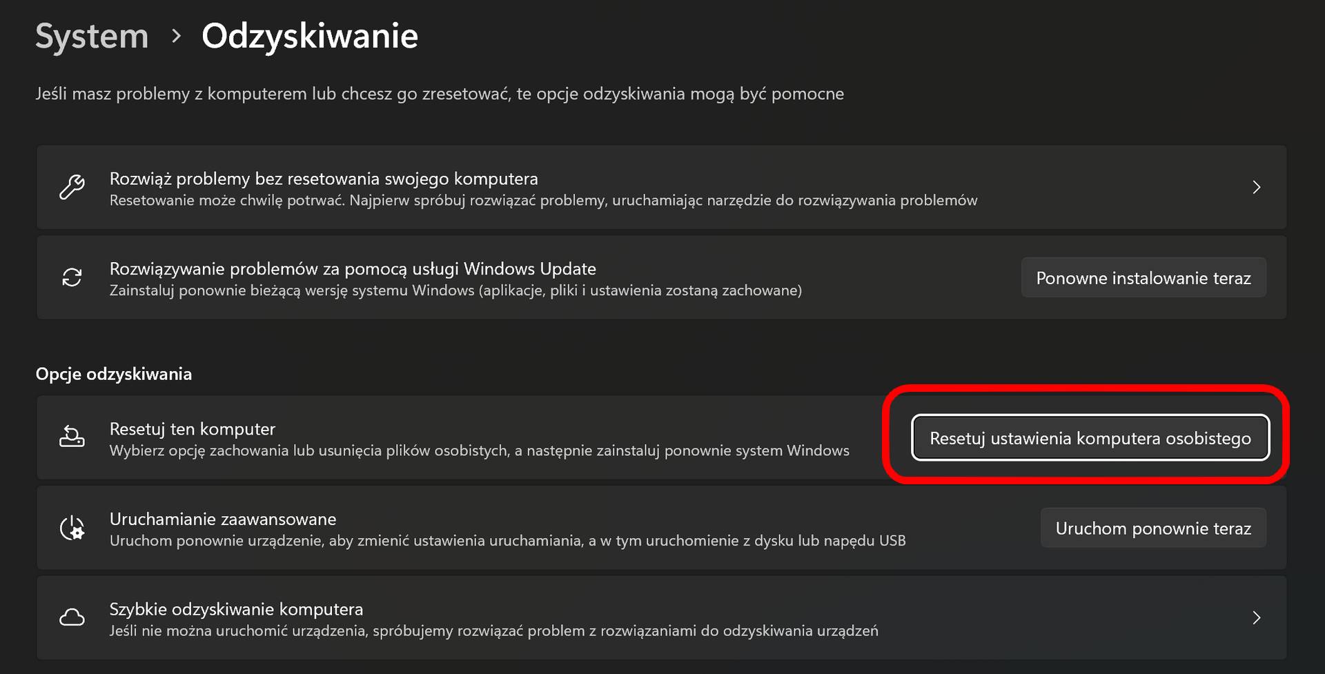Click Uruchom ponownie teraz
This screenshot has height=674, width=1325.
coord(1152,528)
